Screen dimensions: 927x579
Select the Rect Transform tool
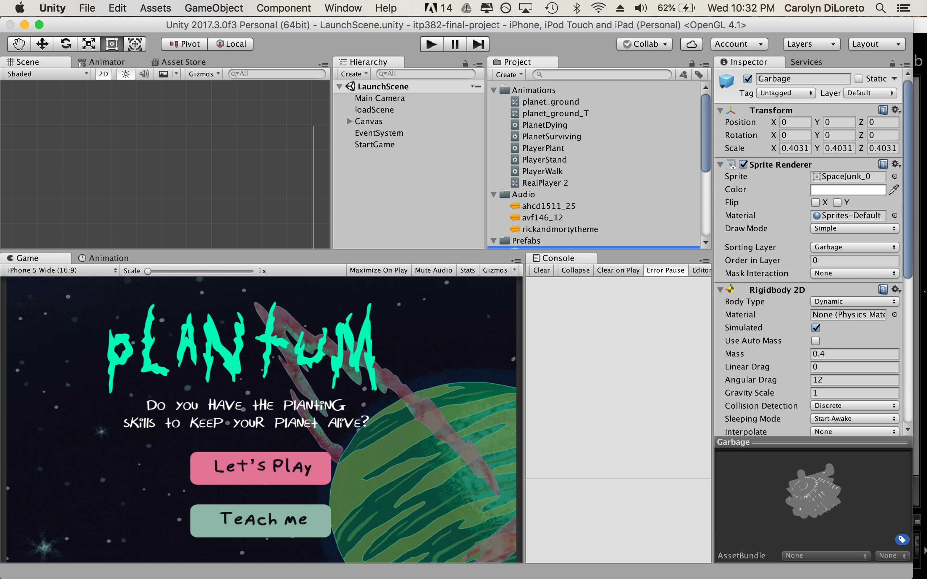pos(112,44)
